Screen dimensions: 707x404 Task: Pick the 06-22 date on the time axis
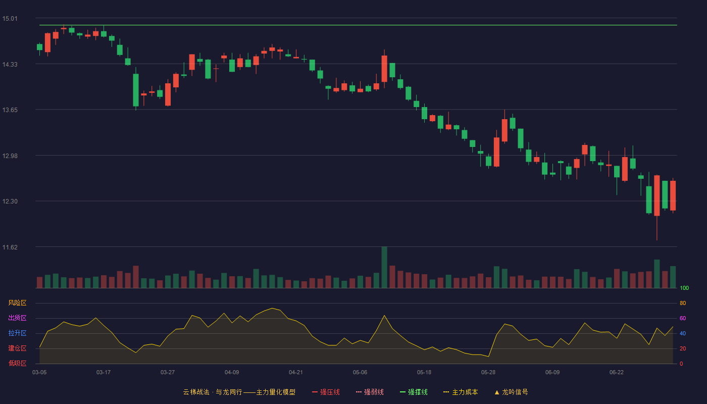pyautogui.click(x=617, y=372)
